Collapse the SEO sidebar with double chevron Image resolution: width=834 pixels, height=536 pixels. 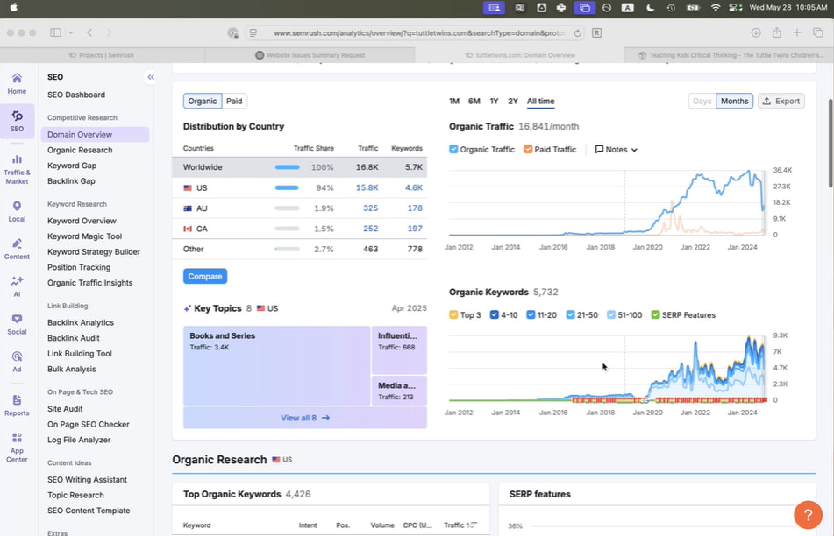pos(151,77)
